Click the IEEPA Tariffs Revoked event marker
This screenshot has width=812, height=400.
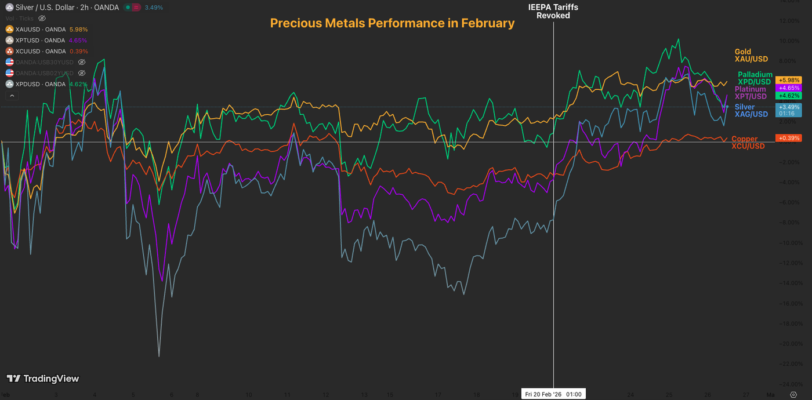(553, 12)
